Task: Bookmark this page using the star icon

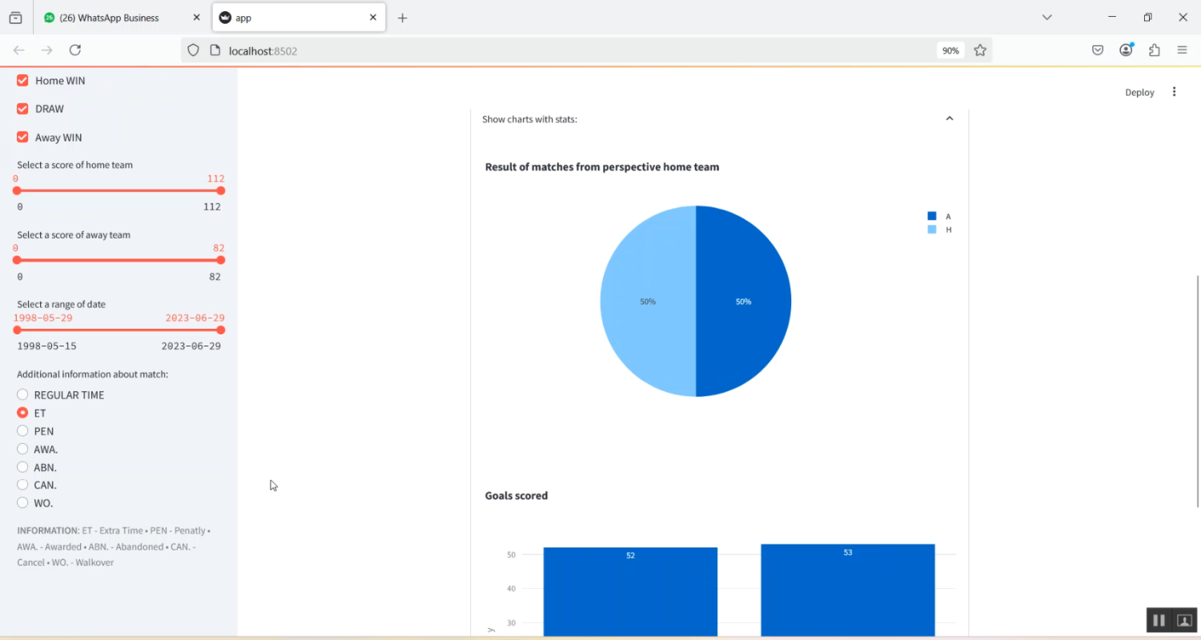Action: click(x=980, y=50)
